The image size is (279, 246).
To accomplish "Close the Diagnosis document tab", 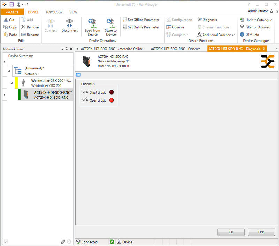I will click(264, 49).
